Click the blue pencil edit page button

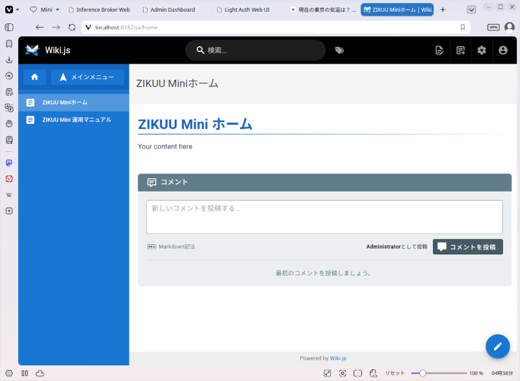click(497, 346)
